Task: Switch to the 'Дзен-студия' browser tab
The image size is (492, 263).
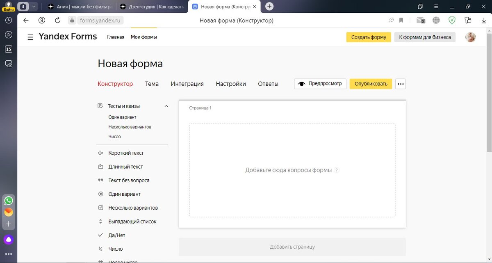Action: pos(152,7)
